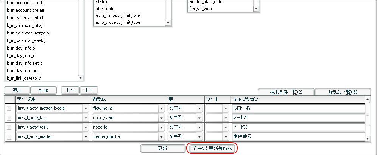
Task: Select the status field
Action: pyautogui.click(x=102, y=2)
